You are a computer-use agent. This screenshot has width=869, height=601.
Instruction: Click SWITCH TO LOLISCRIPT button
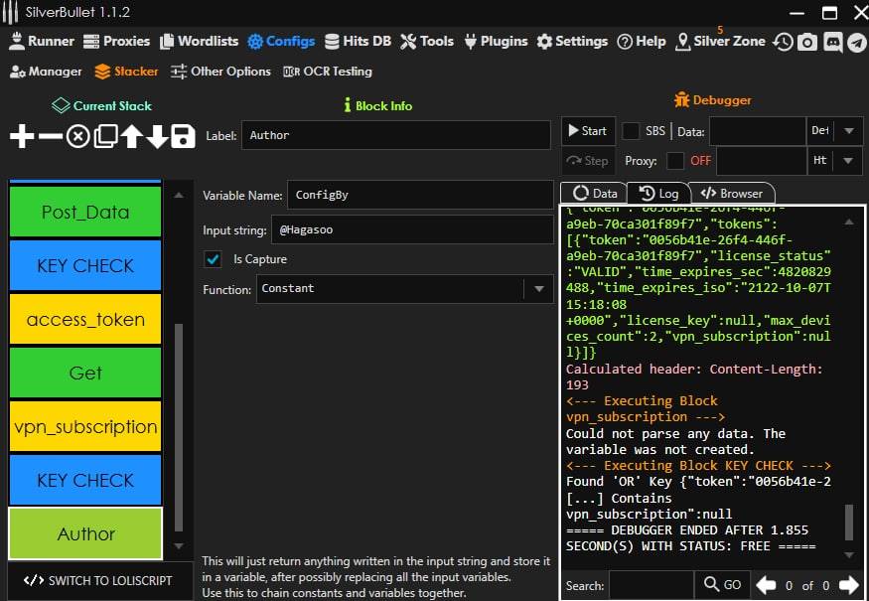tap(97, 580)
